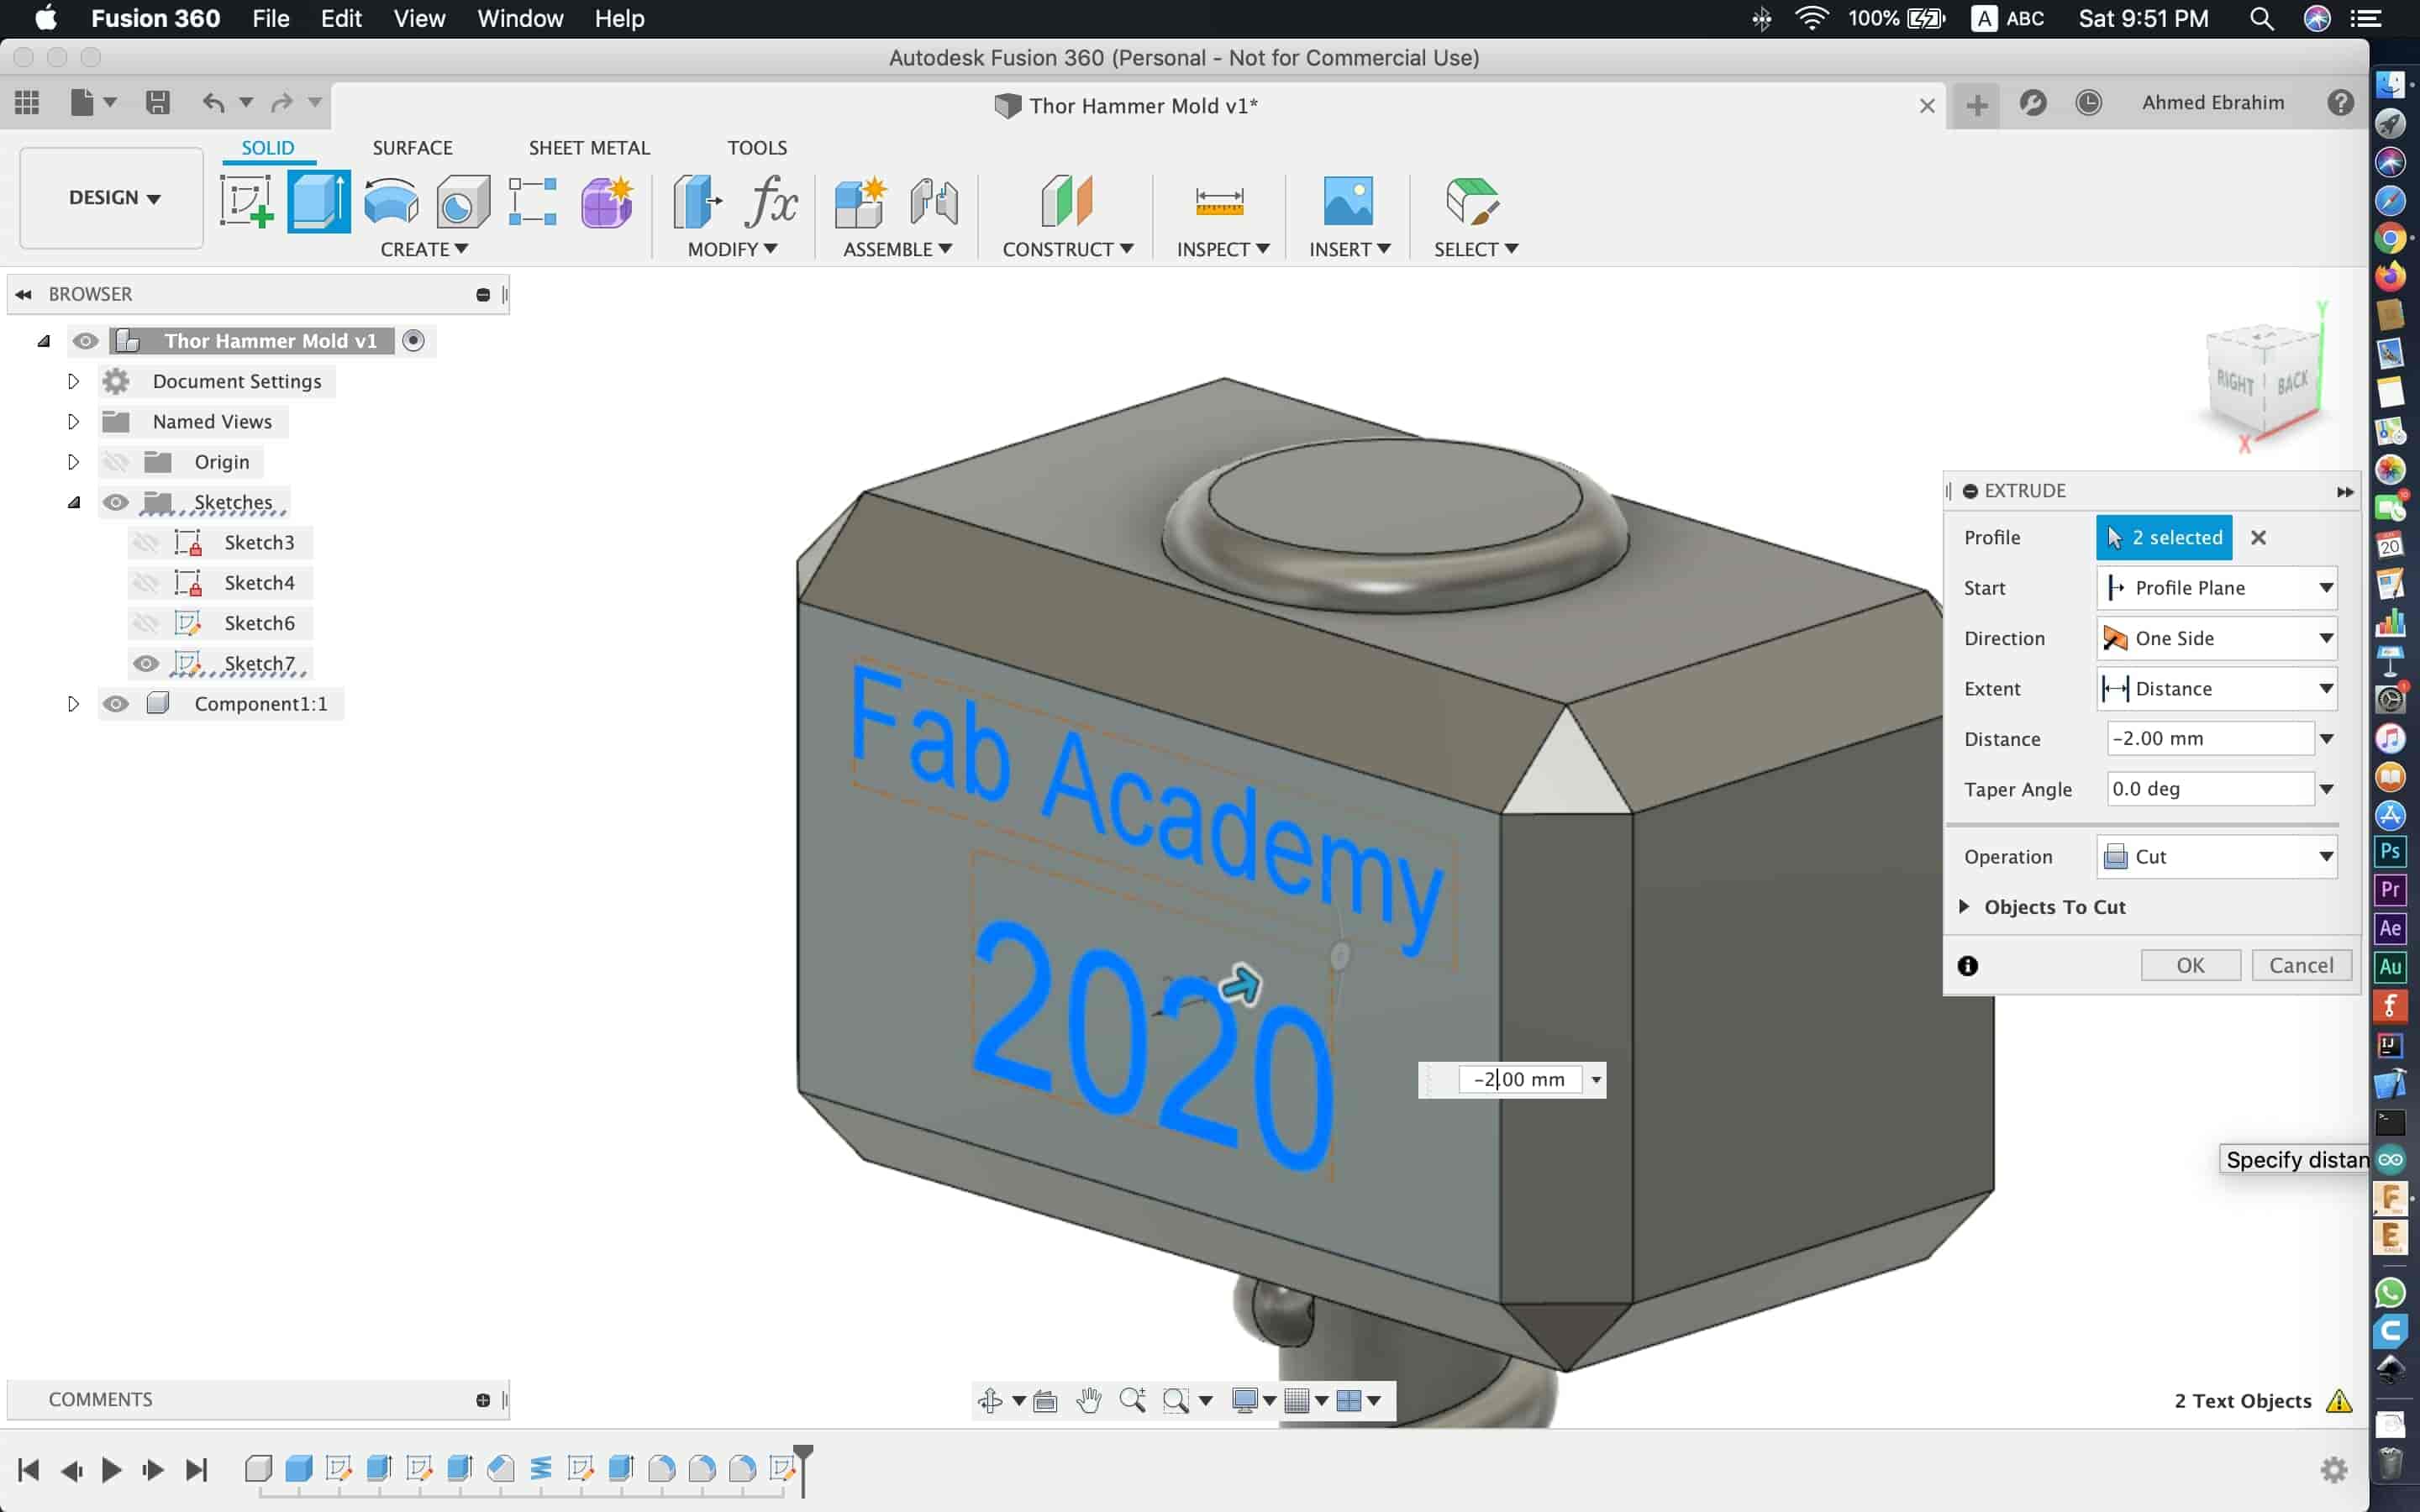This screenshot has width=2420, height=1512.
Task: Expand Document Settings node
Action: coord(73,381)
